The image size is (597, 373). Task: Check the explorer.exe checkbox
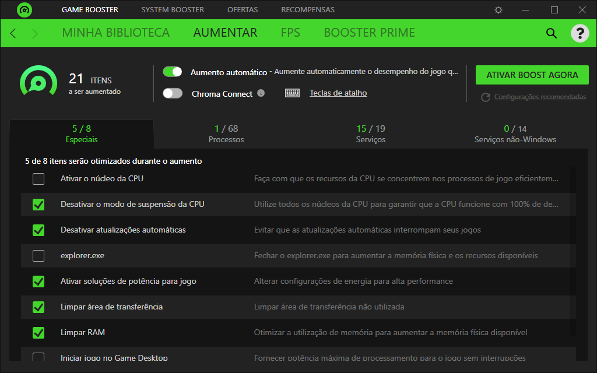38,256
